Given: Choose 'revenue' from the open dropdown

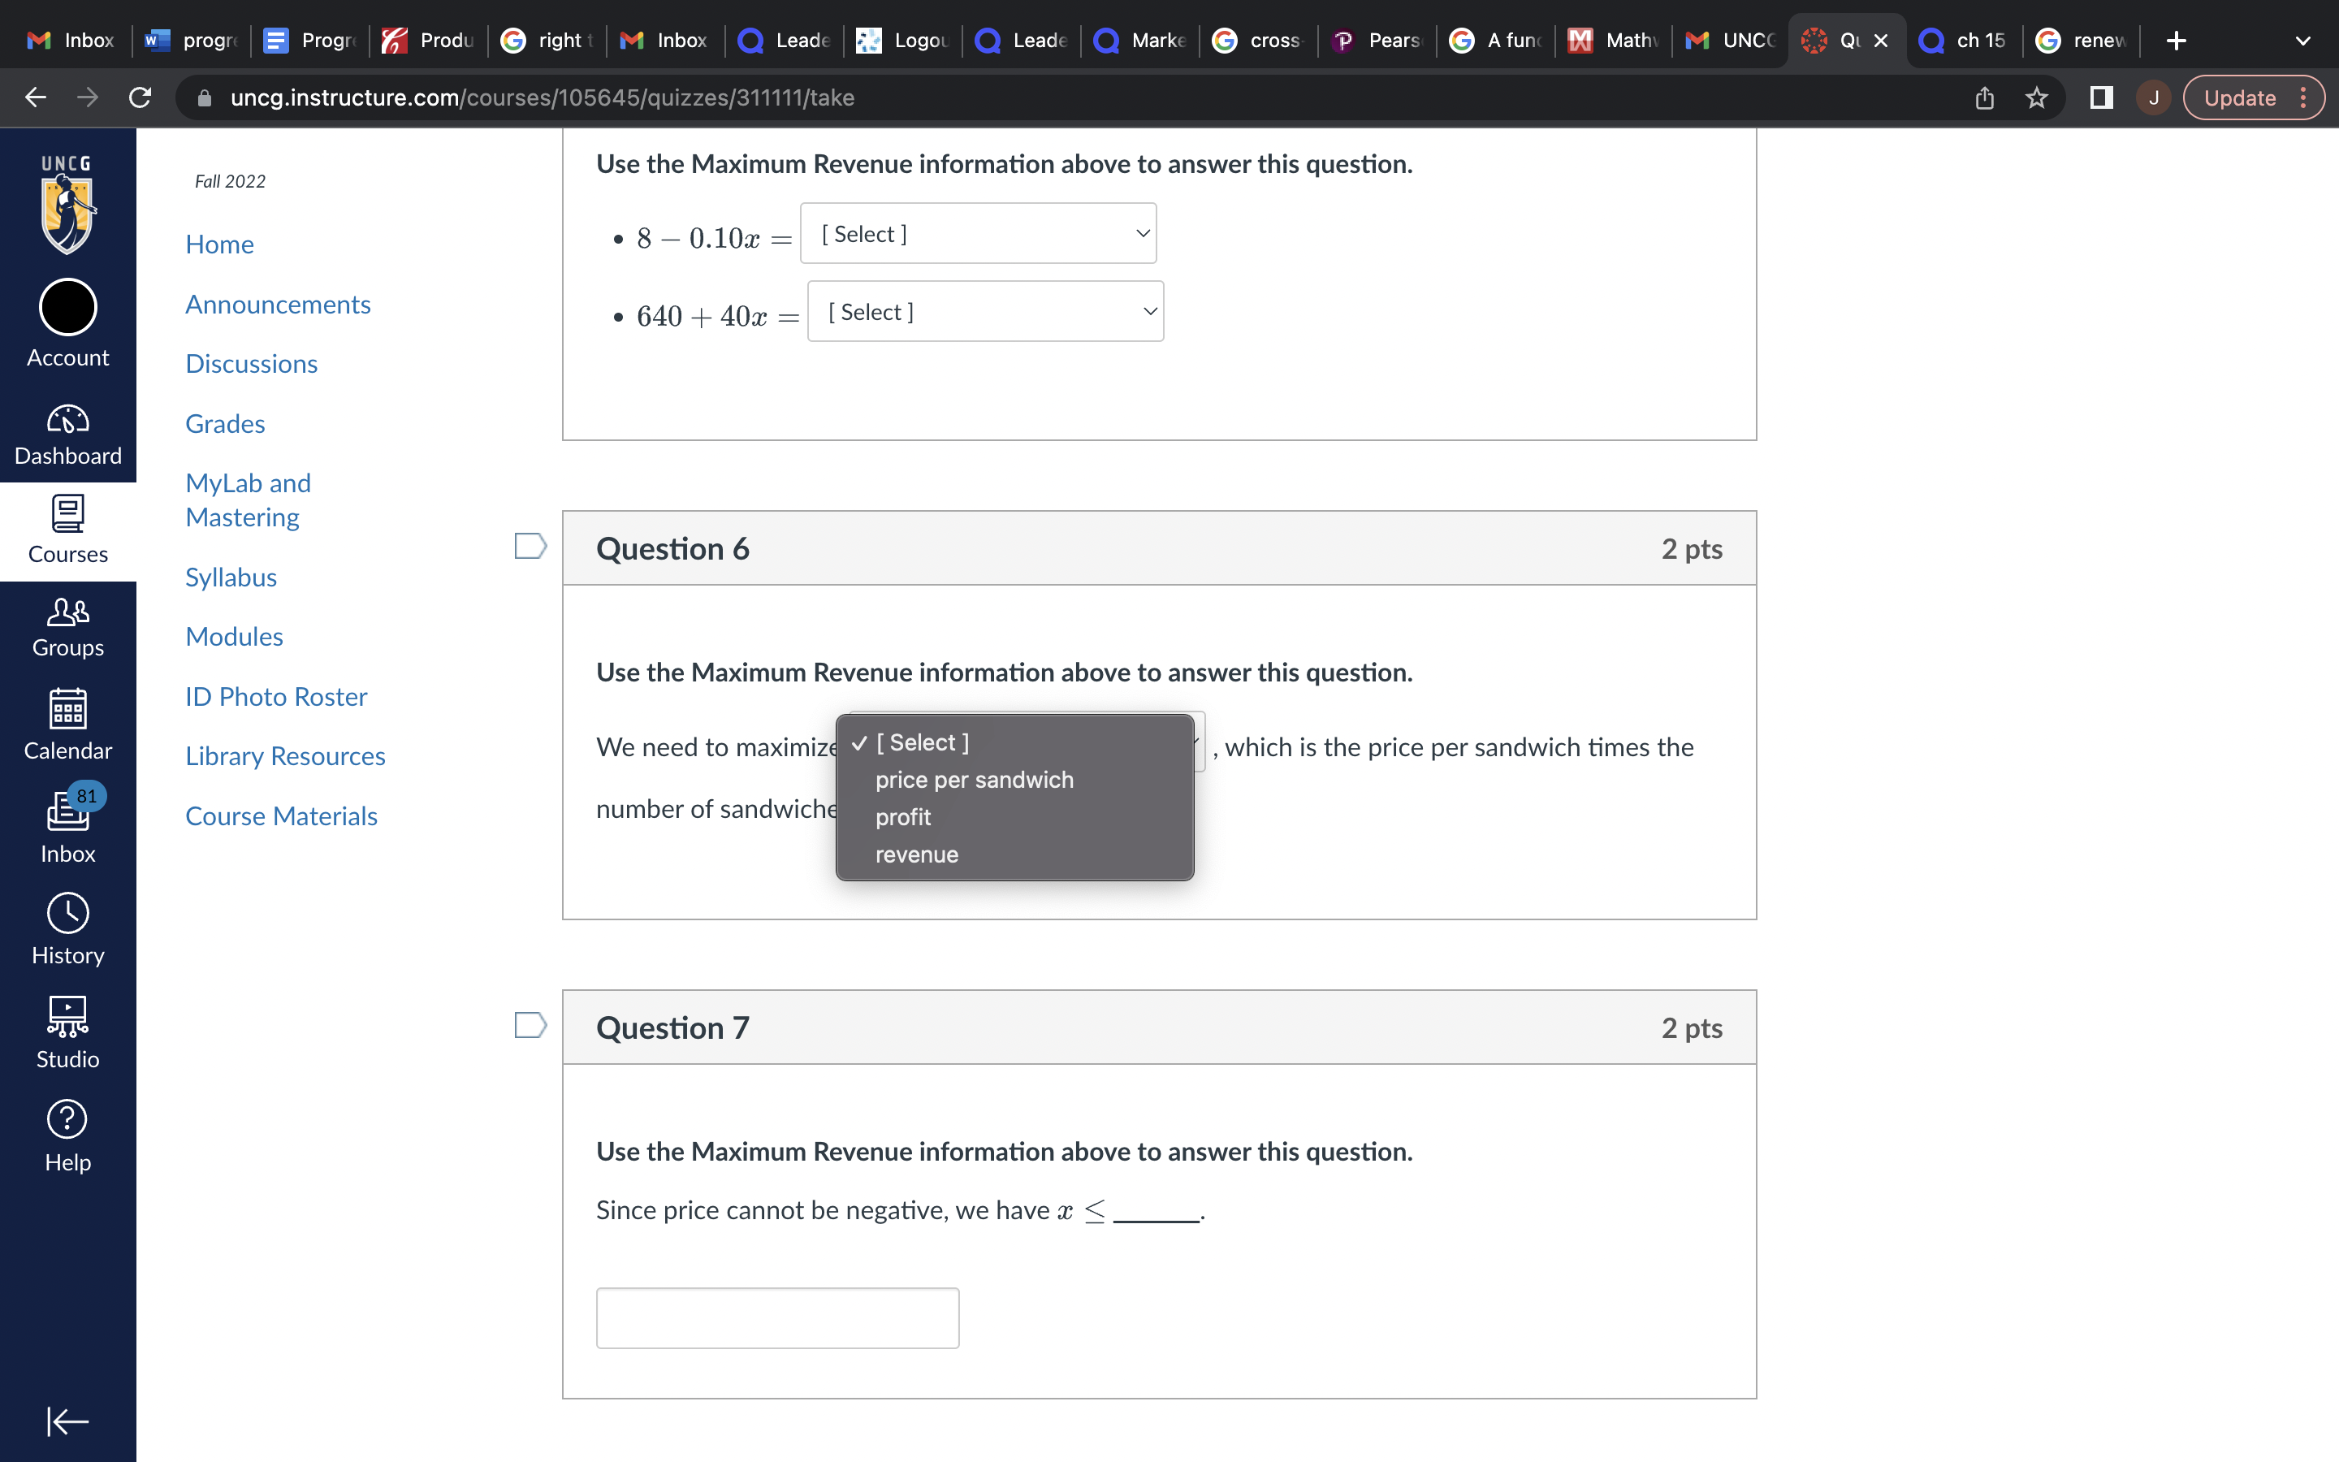Looking at the screenshot, I should [x=916, y=854].
